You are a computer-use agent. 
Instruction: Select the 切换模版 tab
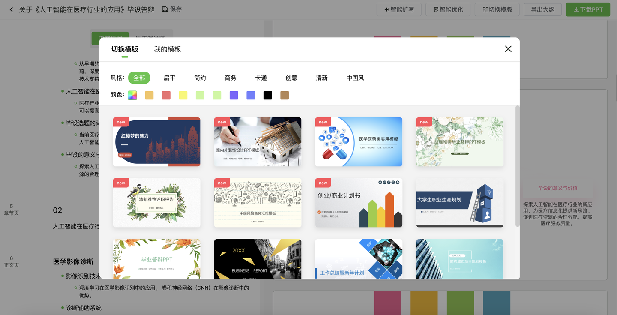pos(125,49)
